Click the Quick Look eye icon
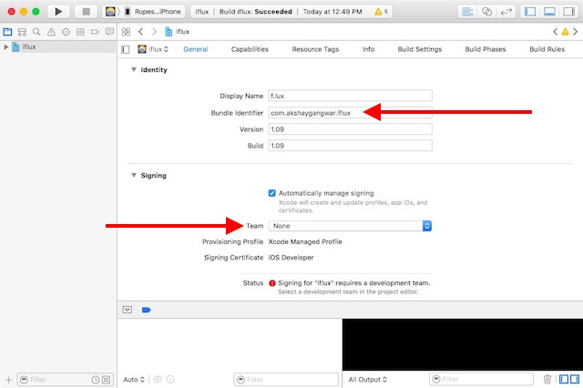Screen dimensions: 583x388 (158, 380)
